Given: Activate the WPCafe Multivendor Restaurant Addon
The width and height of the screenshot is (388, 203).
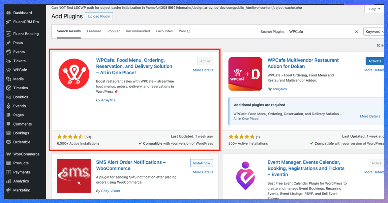Looking at the screenshot, I should 375,61.
